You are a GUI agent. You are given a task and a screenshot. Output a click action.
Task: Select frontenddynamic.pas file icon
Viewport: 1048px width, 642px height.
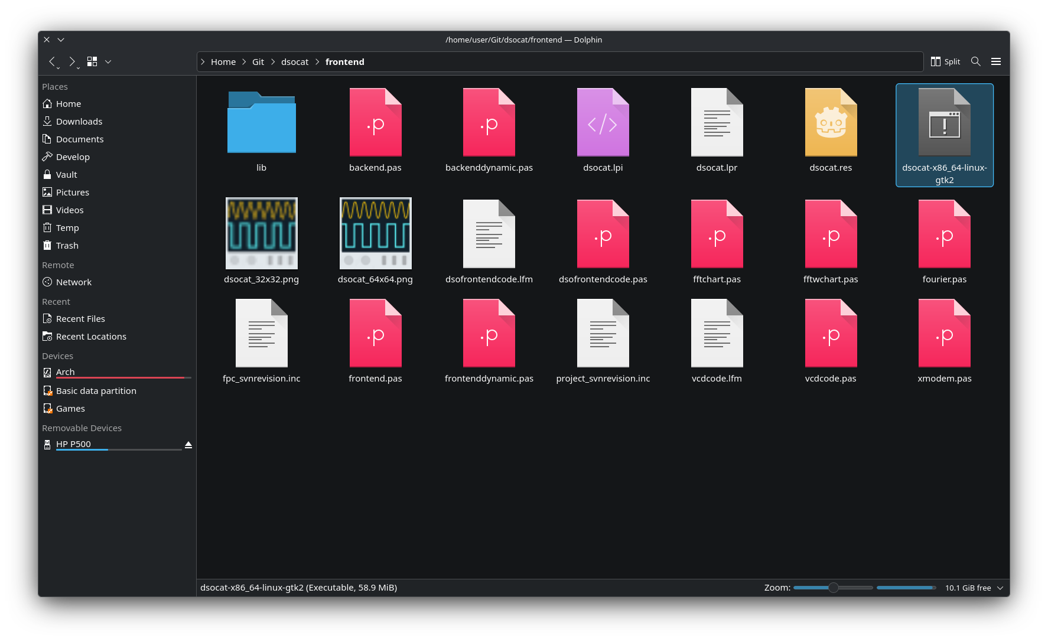(489, 333)
